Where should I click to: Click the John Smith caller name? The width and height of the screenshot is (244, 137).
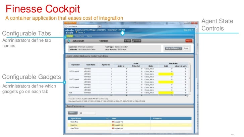click(78, 41)
